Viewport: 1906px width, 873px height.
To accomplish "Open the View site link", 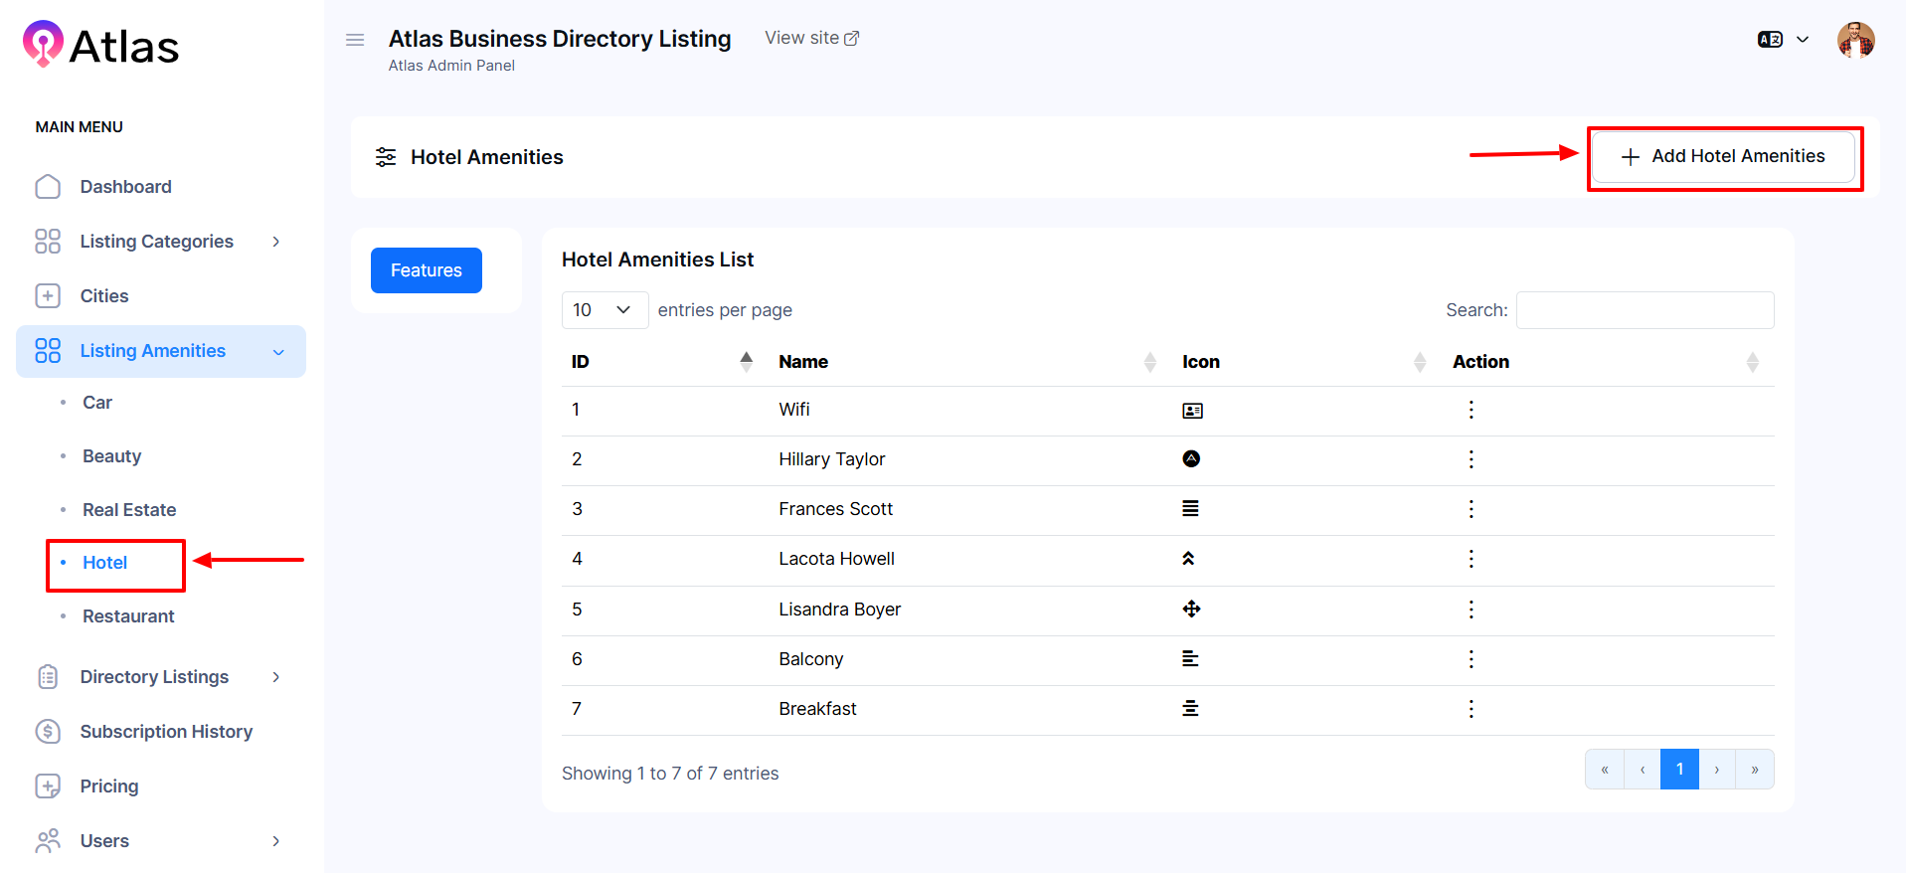I will [811, 38].
